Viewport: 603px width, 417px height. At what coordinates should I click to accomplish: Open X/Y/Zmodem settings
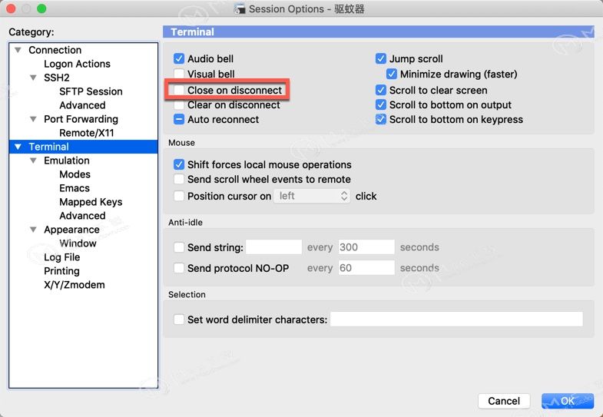click(75, 285)
